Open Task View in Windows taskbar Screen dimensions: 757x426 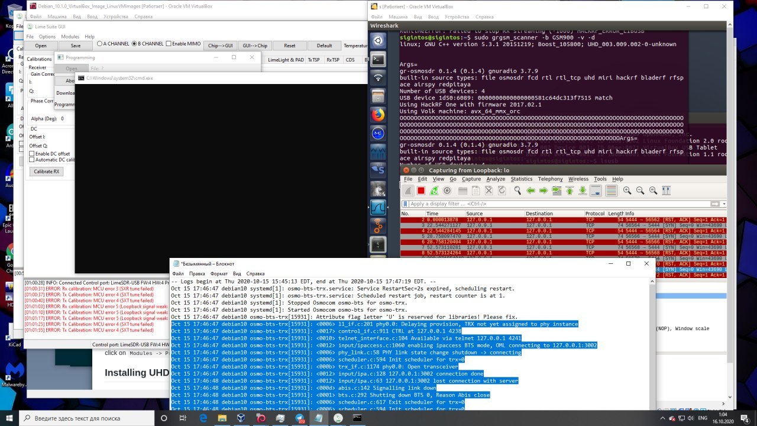click(183, 418)
